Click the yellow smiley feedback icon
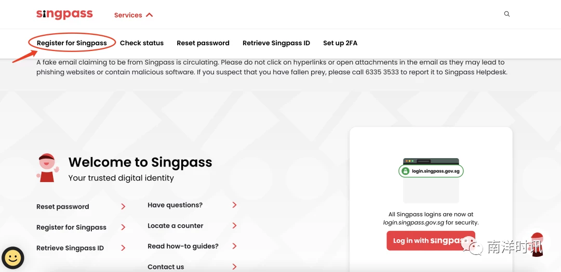Screen dimensions: 561x272 point(13,257)
